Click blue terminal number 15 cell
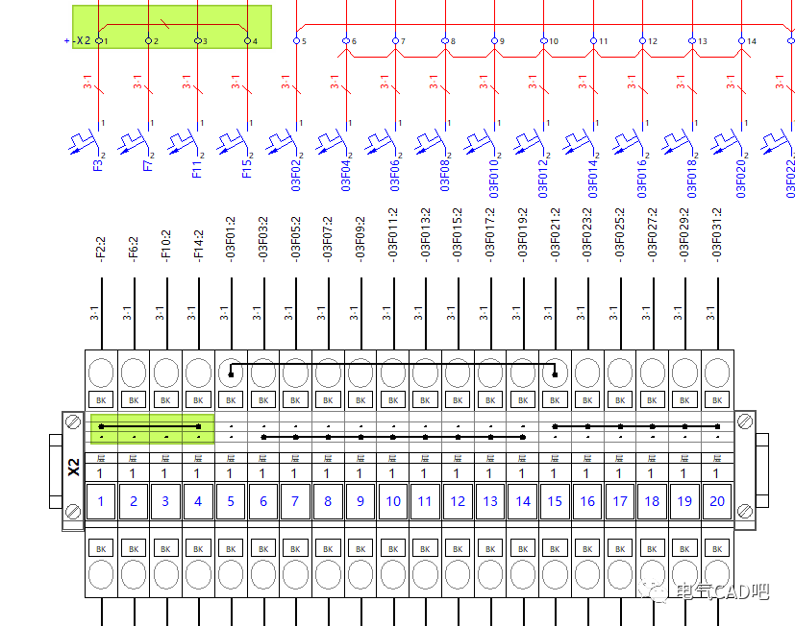This screenshot has width=795, height=626. 555,501
